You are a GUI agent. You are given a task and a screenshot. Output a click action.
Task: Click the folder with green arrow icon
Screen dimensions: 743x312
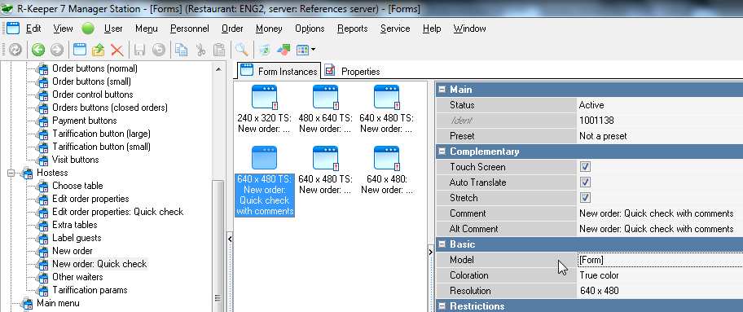(x=98, y=50)
